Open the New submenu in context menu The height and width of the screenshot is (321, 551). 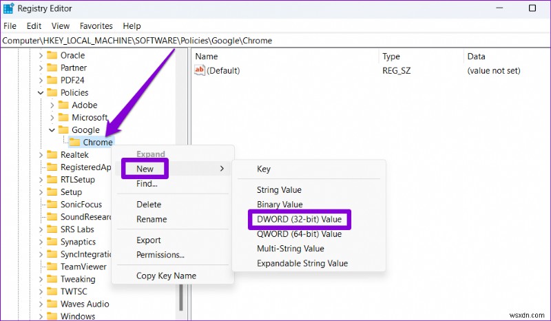click(173, 169)
